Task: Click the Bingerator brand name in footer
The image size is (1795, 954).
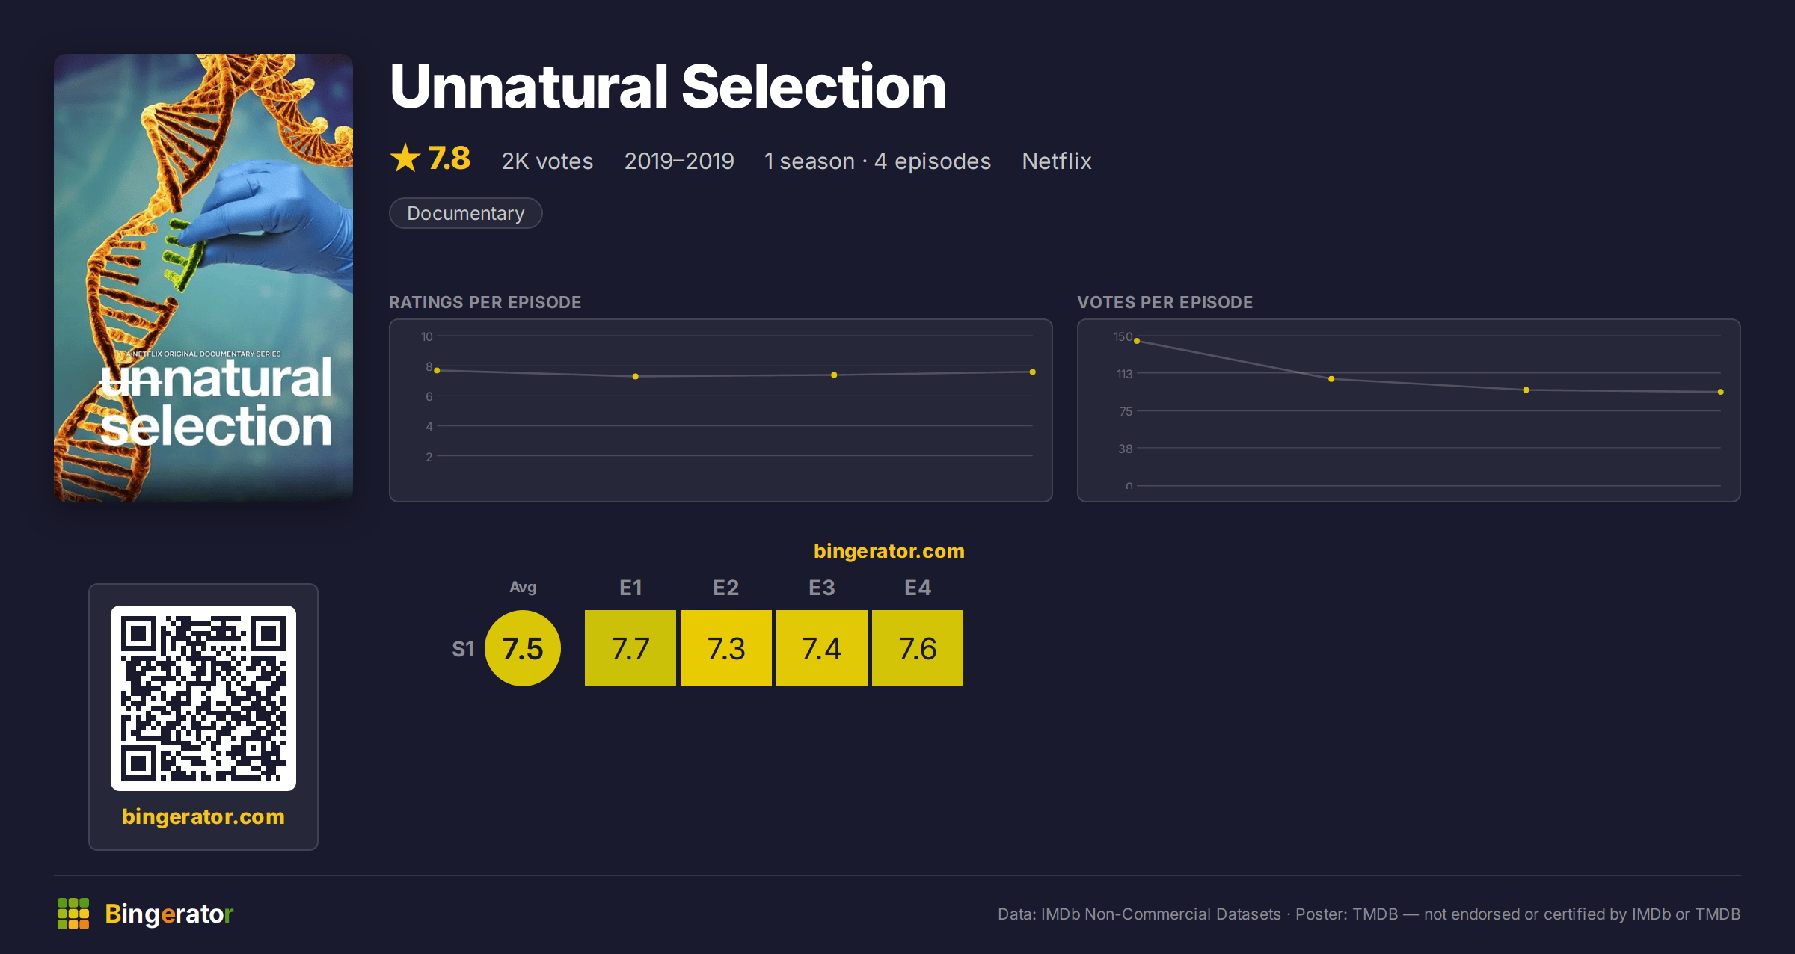Action: (169, 914)
